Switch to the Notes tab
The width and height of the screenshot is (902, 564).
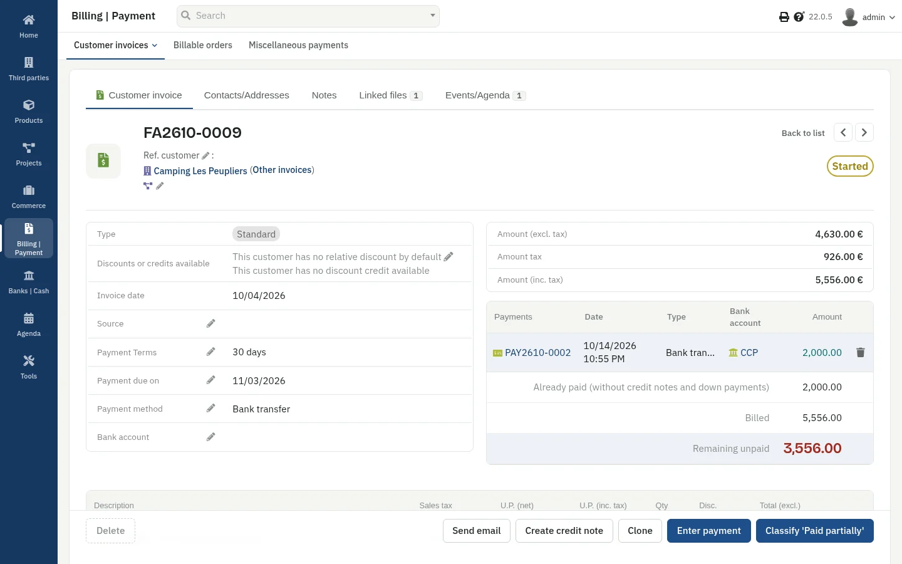click(x=324, y=95)
